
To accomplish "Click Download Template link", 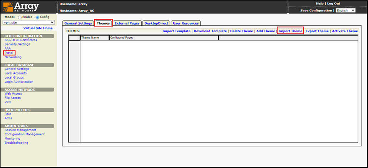I will [210, 31].
